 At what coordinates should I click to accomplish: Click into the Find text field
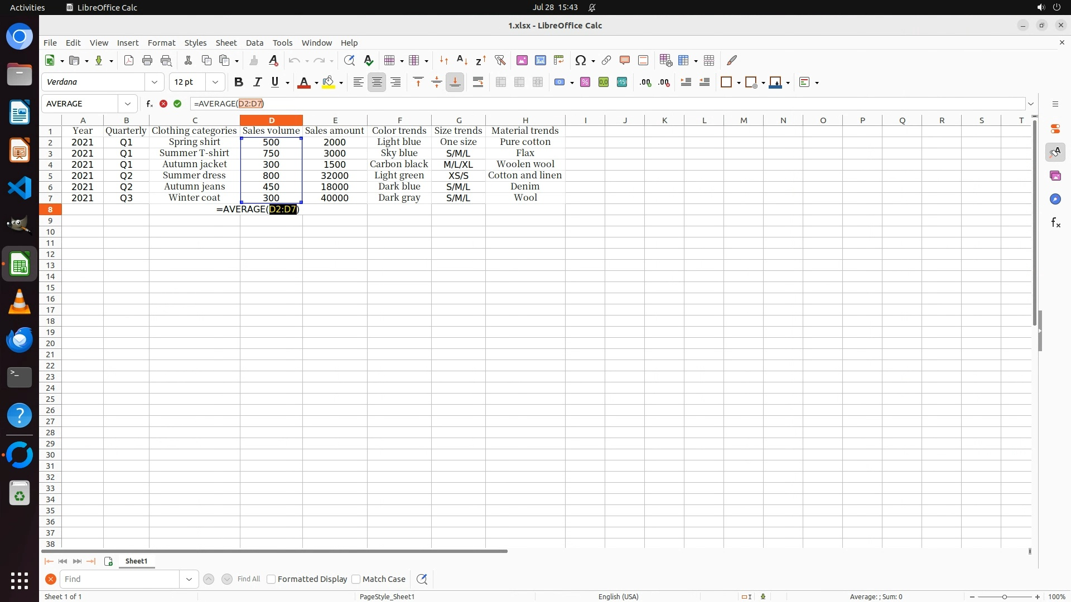(x=120, y=579)
